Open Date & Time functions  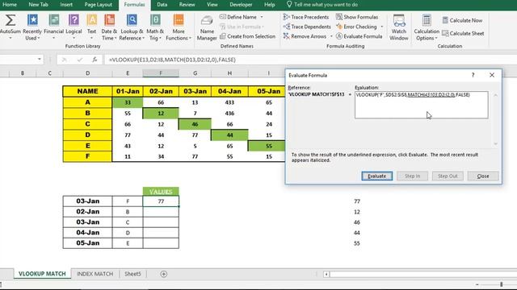tap(109, 27)
